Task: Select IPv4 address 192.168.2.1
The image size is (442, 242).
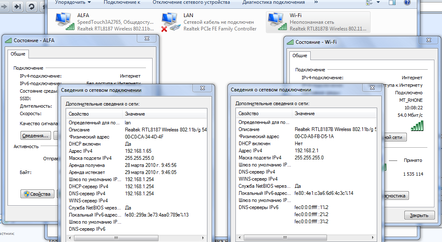Action: (307, 151)
